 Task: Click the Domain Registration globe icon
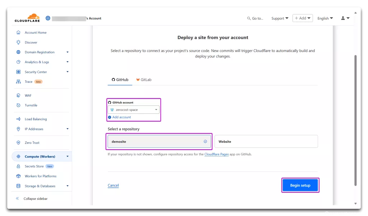(x=18, y=52)
